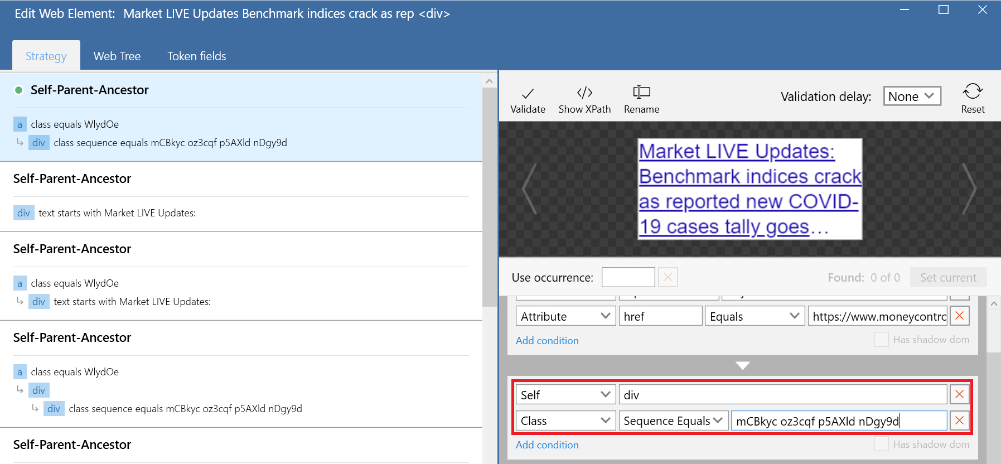Open the Validation delay dropdown
Screen dimensions: 1001x464
[912, 96]
